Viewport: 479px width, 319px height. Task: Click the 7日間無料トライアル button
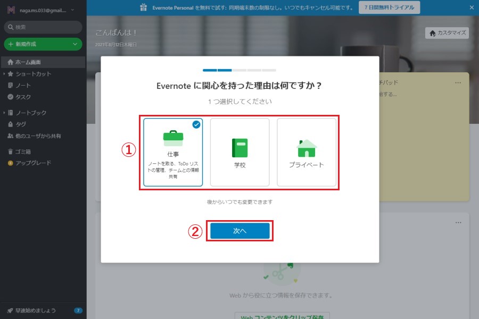point(389,7)
